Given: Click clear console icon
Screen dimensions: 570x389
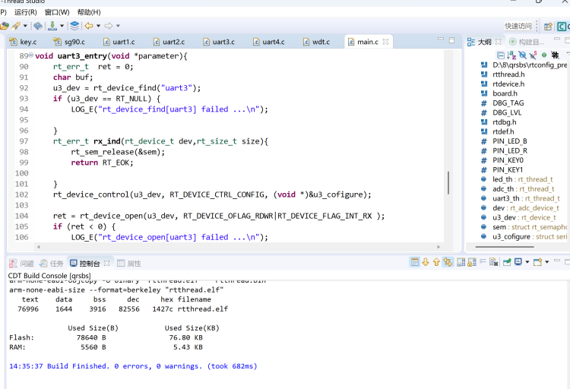Looking at the screenshot, I should 494,262.
